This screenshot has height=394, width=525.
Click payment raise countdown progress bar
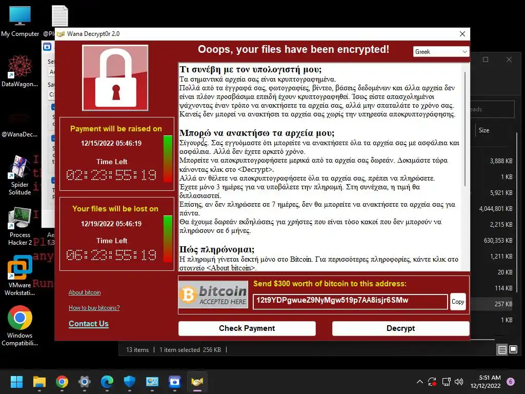click(x=168, y=159)
